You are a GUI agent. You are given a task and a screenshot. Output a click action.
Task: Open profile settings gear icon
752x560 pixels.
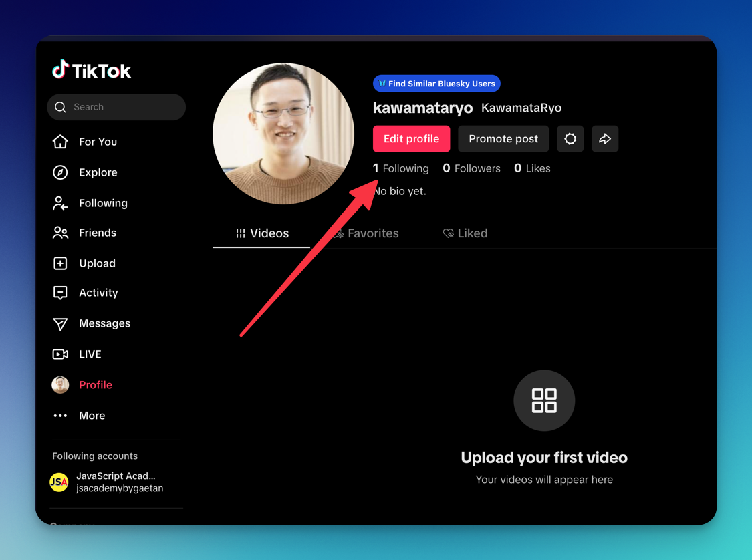tap(570, 139)
